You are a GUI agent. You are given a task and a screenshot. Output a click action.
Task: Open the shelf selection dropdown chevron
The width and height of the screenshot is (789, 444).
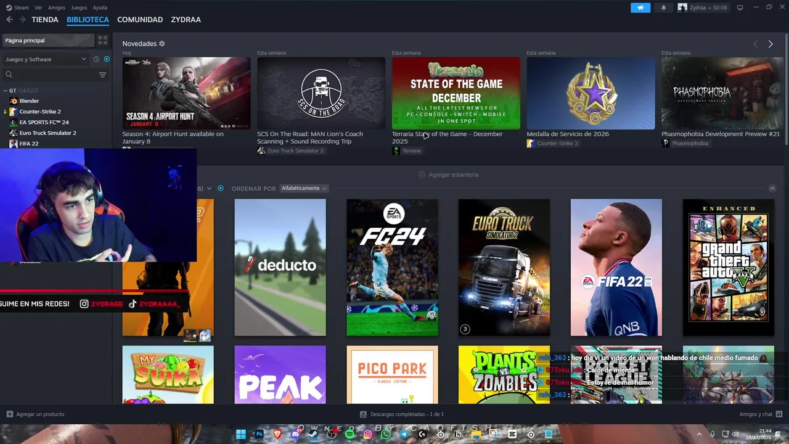click(209, 188)
